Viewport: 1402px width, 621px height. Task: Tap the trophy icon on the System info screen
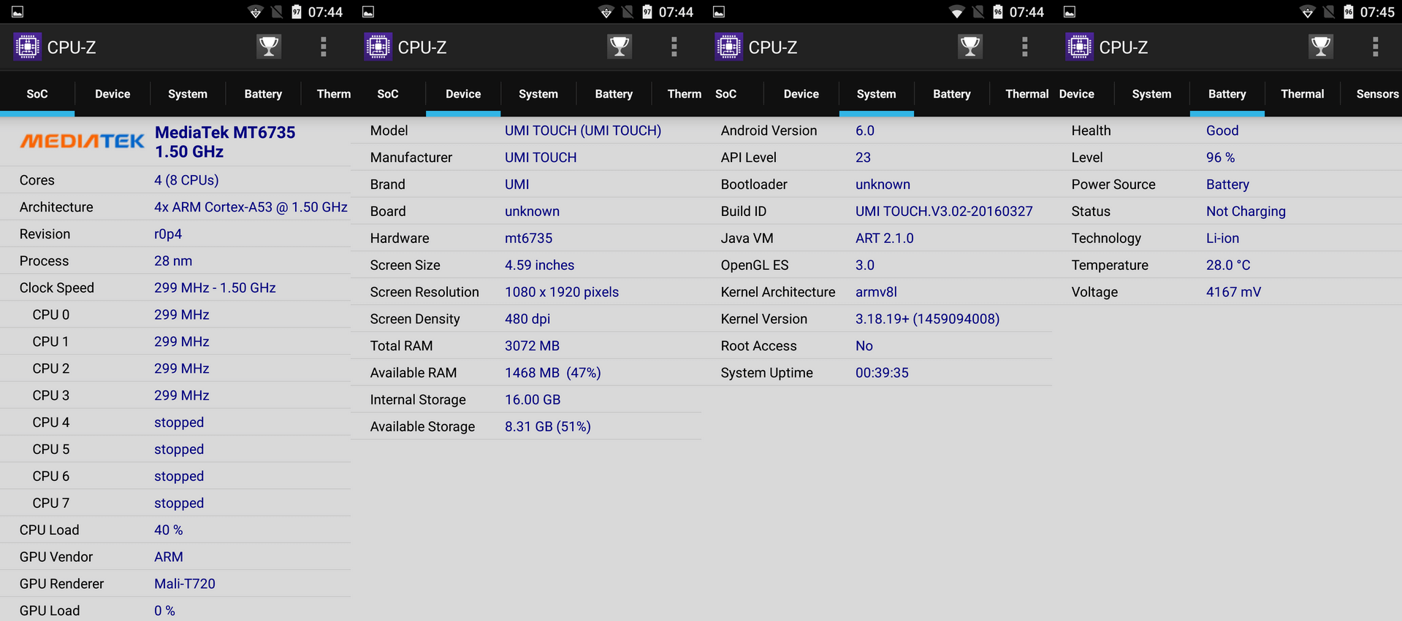970,47
